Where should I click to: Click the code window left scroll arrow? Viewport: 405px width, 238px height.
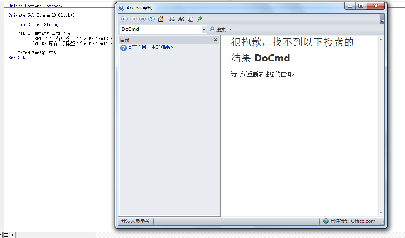(x=12, y=235)
